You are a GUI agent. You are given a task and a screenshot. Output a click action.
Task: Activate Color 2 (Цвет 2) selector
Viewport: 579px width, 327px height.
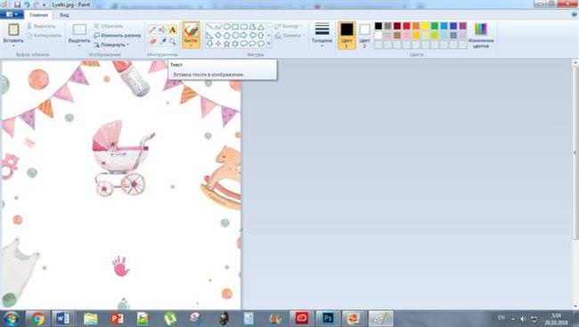click(x=364, y=36)
